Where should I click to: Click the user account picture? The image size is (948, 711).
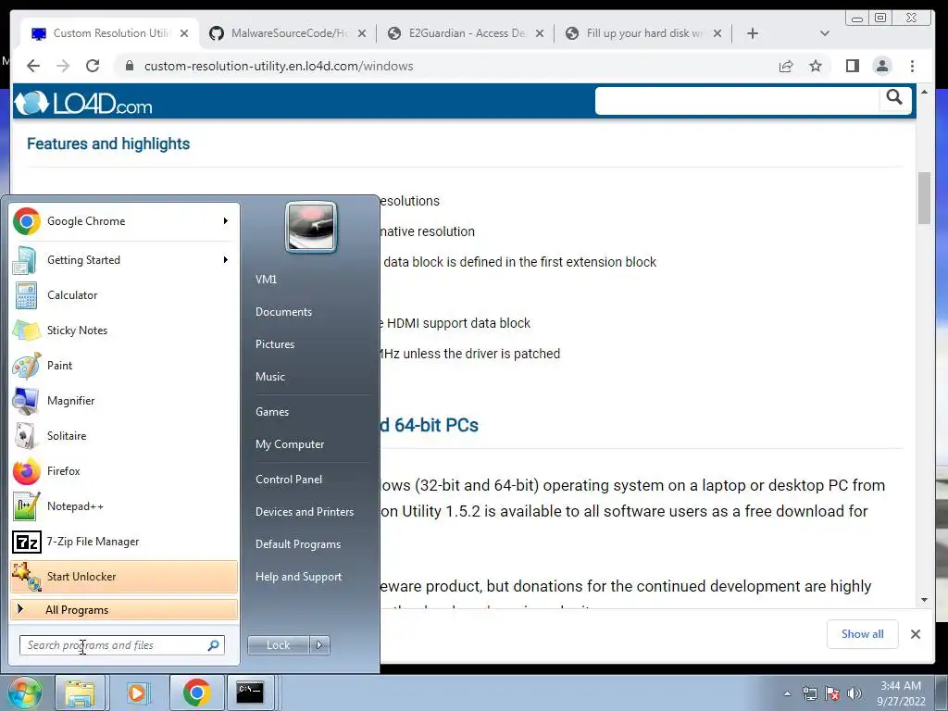pyautogui.click(x=311, y=228)
